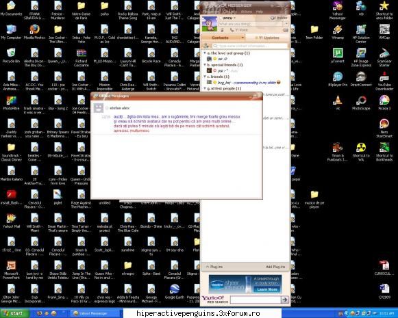Collapse the 'b. special friends' group
The height and width of the screenshot is (318, 398).
205,65
